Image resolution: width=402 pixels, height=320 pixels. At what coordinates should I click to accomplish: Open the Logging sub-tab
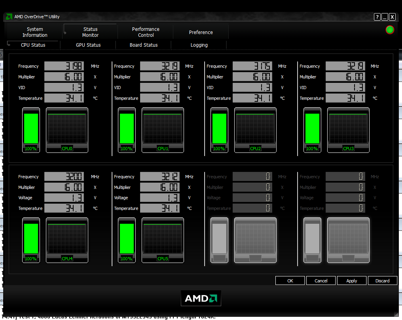tap(199, 45)
